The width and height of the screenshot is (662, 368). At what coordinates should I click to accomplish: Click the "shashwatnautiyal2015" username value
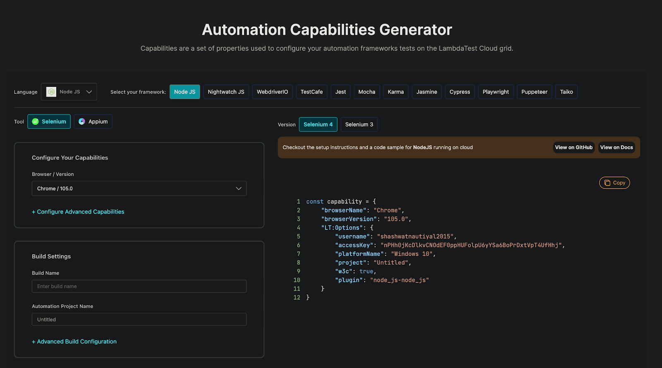click(415, 237)
